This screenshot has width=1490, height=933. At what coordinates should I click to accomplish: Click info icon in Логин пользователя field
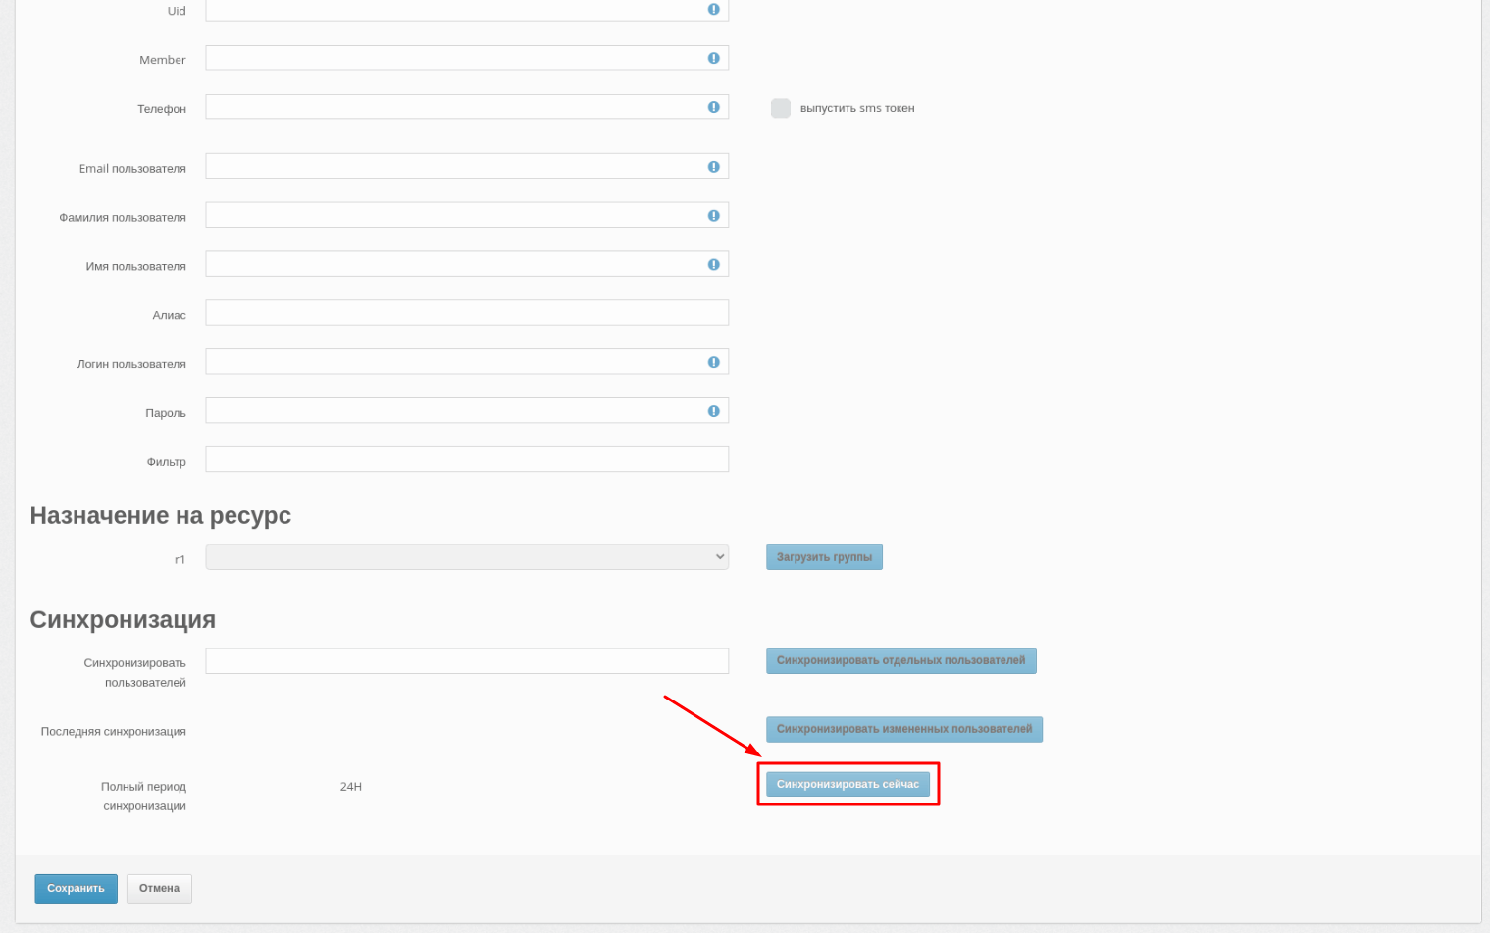click(713, 362)
